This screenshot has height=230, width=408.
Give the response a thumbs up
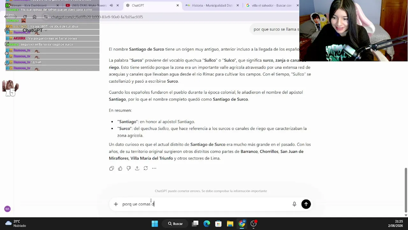(x=120, y=168)
